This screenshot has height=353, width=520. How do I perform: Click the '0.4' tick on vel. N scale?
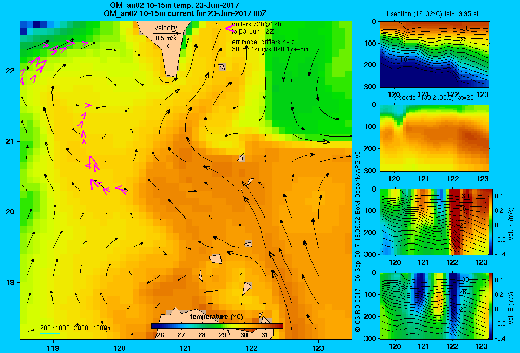(499, 196)
